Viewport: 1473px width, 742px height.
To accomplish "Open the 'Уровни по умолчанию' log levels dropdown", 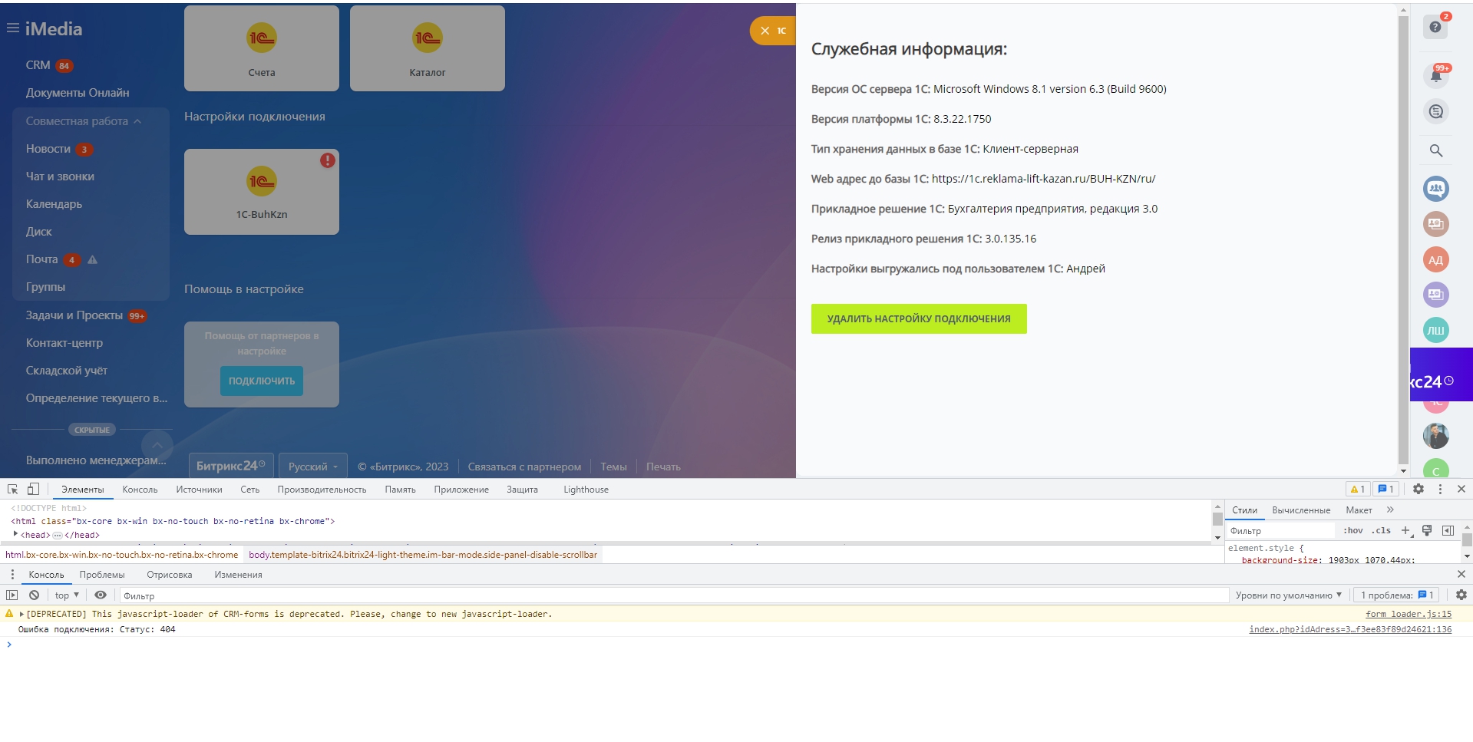I will pyautogui.click(x=1288, y=595).
